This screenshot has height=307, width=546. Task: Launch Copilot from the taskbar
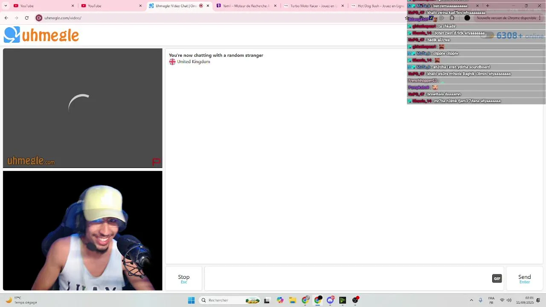pyautogui.click(x=280, y=300)
